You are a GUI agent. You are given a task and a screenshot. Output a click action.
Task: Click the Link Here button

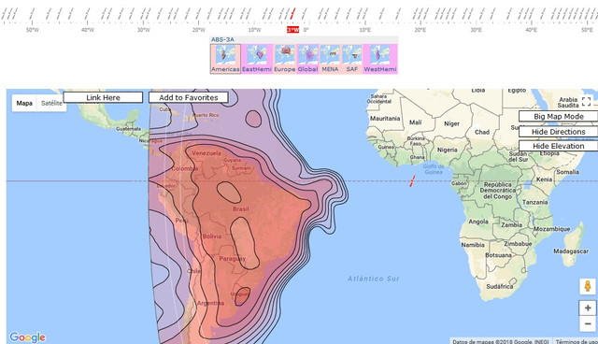103,97
